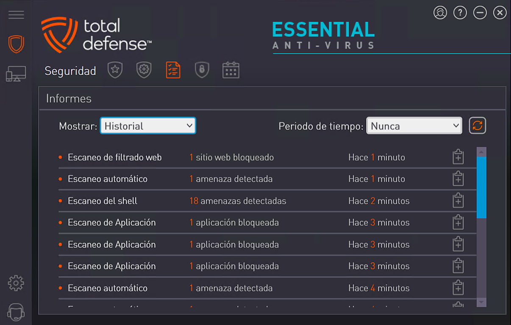Click the account profile icon at top

point(440,13)
